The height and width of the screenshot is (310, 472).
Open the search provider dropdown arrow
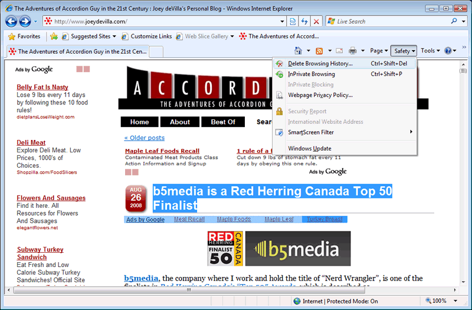pos(464,21)
